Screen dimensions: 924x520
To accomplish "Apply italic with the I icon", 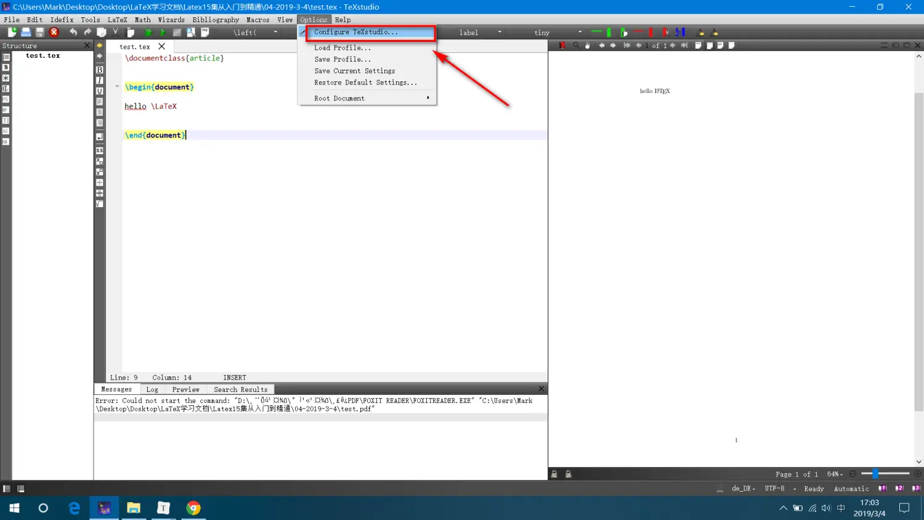I will click(x=99, y=80).
